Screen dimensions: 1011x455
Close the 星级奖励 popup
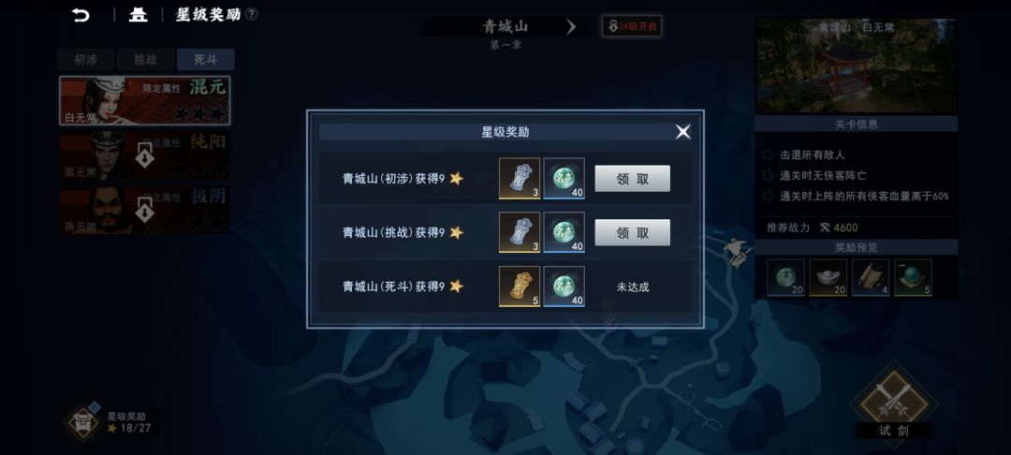pos(682,132)
